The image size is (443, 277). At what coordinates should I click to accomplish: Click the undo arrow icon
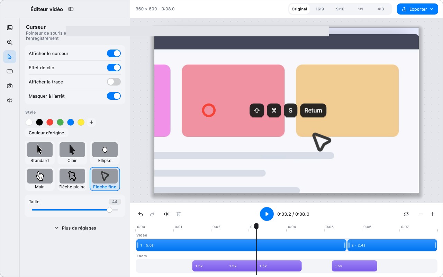click(141, 214)
